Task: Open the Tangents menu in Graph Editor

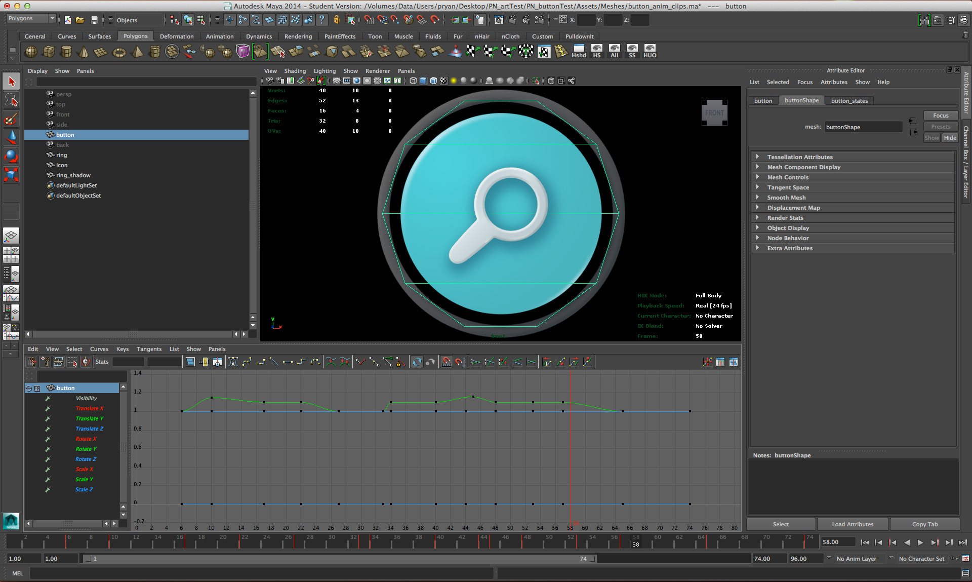Action: [x=149, y=349]
